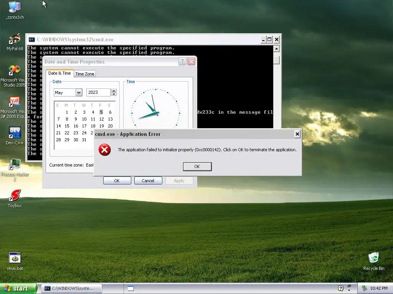Screen dimensions: 393x294
Task: Select the Date & Time tab
Action: click(x=59, y=73)
